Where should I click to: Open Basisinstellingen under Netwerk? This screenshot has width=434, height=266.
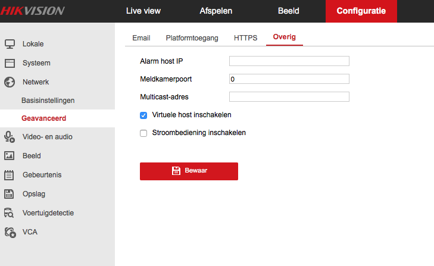click(x=48, y=101)
